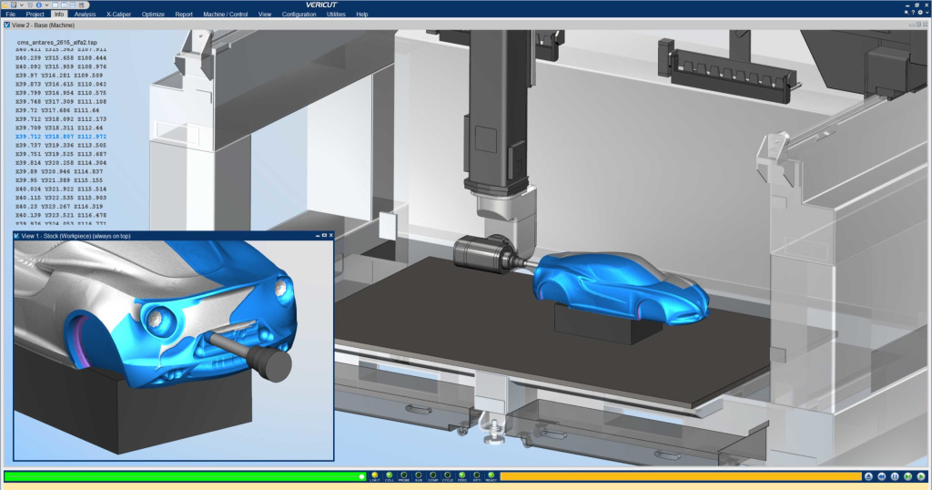Click the READY status indicator light
Image resolution: width=932 pixels, height=490 pixels.
[x=491, y=475]
